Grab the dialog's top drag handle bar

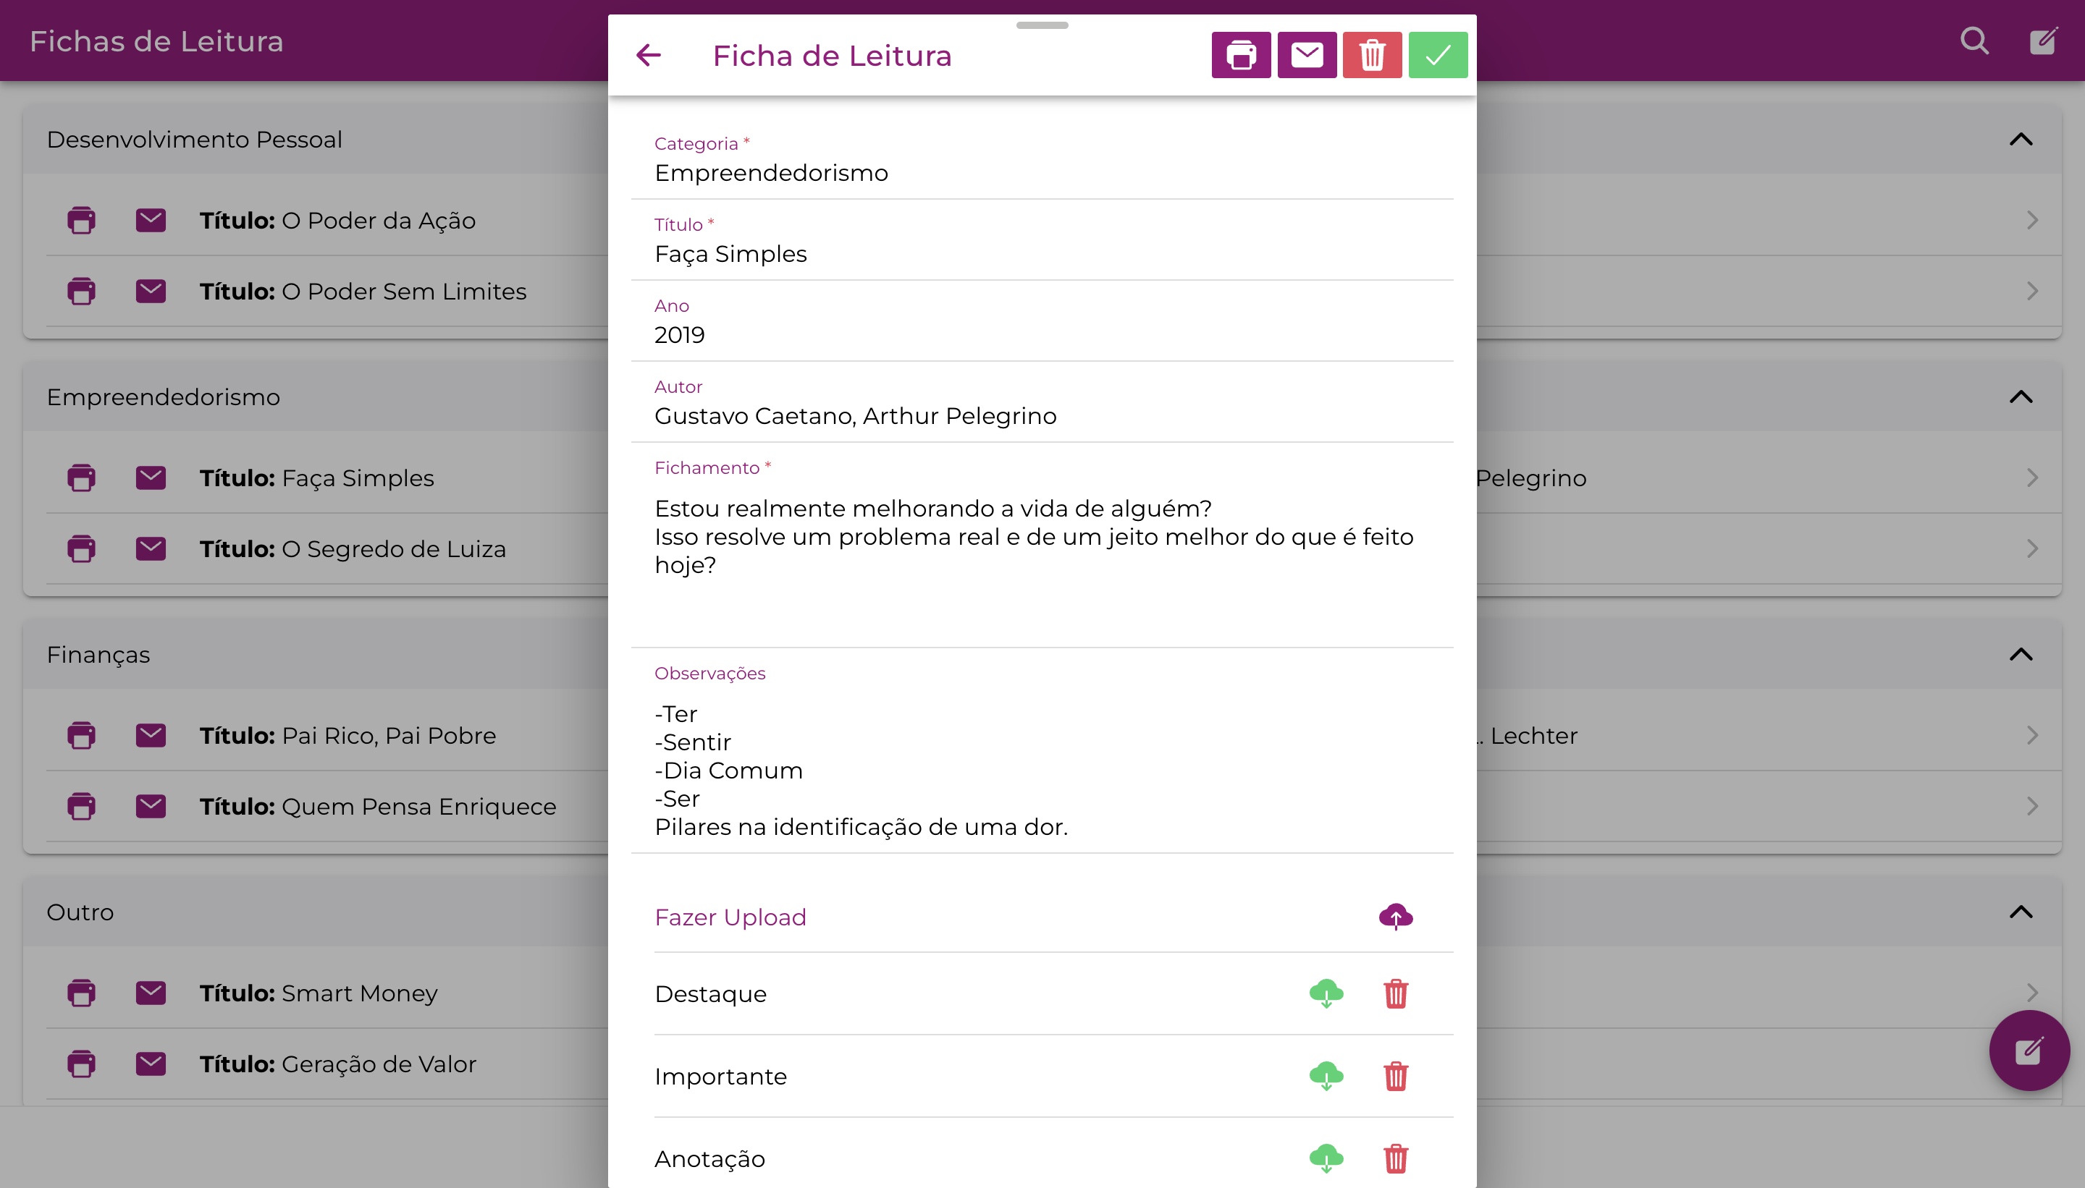(x=1042, y=25)
